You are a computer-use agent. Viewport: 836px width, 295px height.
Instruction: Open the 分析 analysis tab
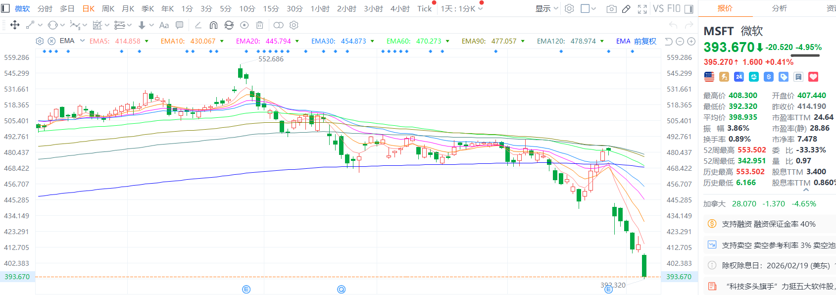(x=780, y=8)
